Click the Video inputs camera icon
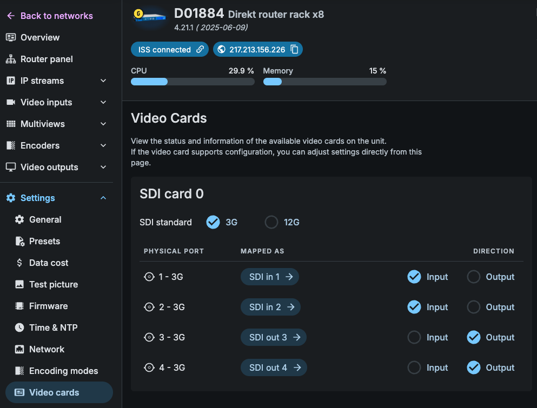 [11, 102]
